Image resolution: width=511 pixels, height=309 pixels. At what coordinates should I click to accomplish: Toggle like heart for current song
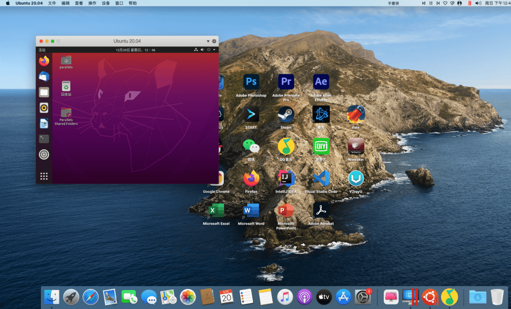(x=445, y=3)
